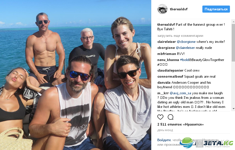Open @cborgione mention link
The image size is (235, 150).
click(186, 42)
